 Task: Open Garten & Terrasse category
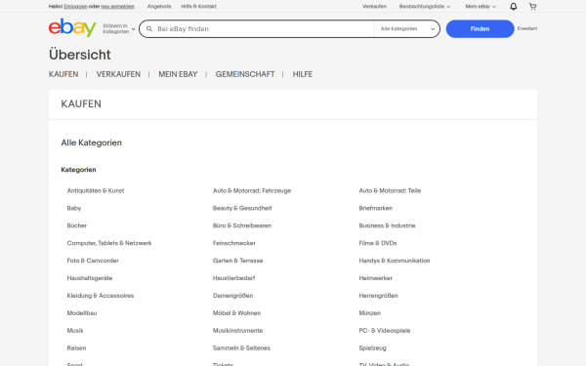pos(238,261)
